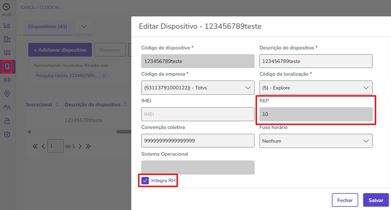Open the padlock security icon in sidebar
Screen dimensions: 391x210
click(x=7, y=121)
